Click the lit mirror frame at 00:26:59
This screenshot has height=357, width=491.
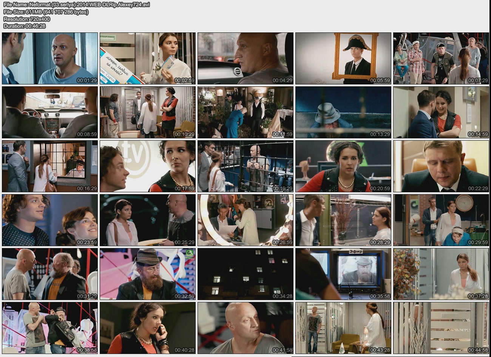pyautogui.click(x=246, y=220)
